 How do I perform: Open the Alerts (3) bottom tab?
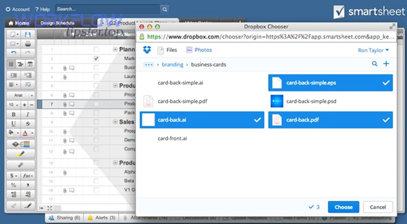click(101, 218)
